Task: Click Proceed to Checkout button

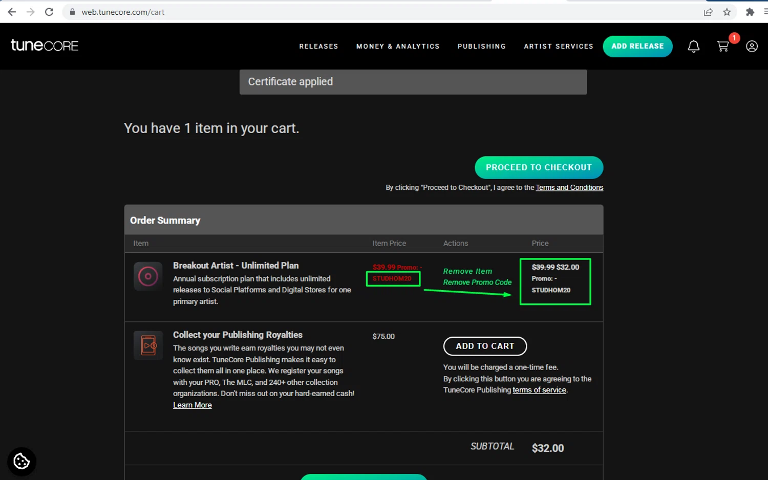Action: click(x=539, y=167)
